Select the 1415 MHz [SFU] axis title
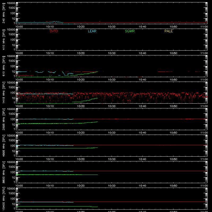 pos(4,92)
